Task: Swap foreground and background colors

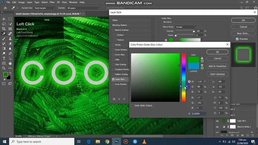Action: tap(10, 73)
